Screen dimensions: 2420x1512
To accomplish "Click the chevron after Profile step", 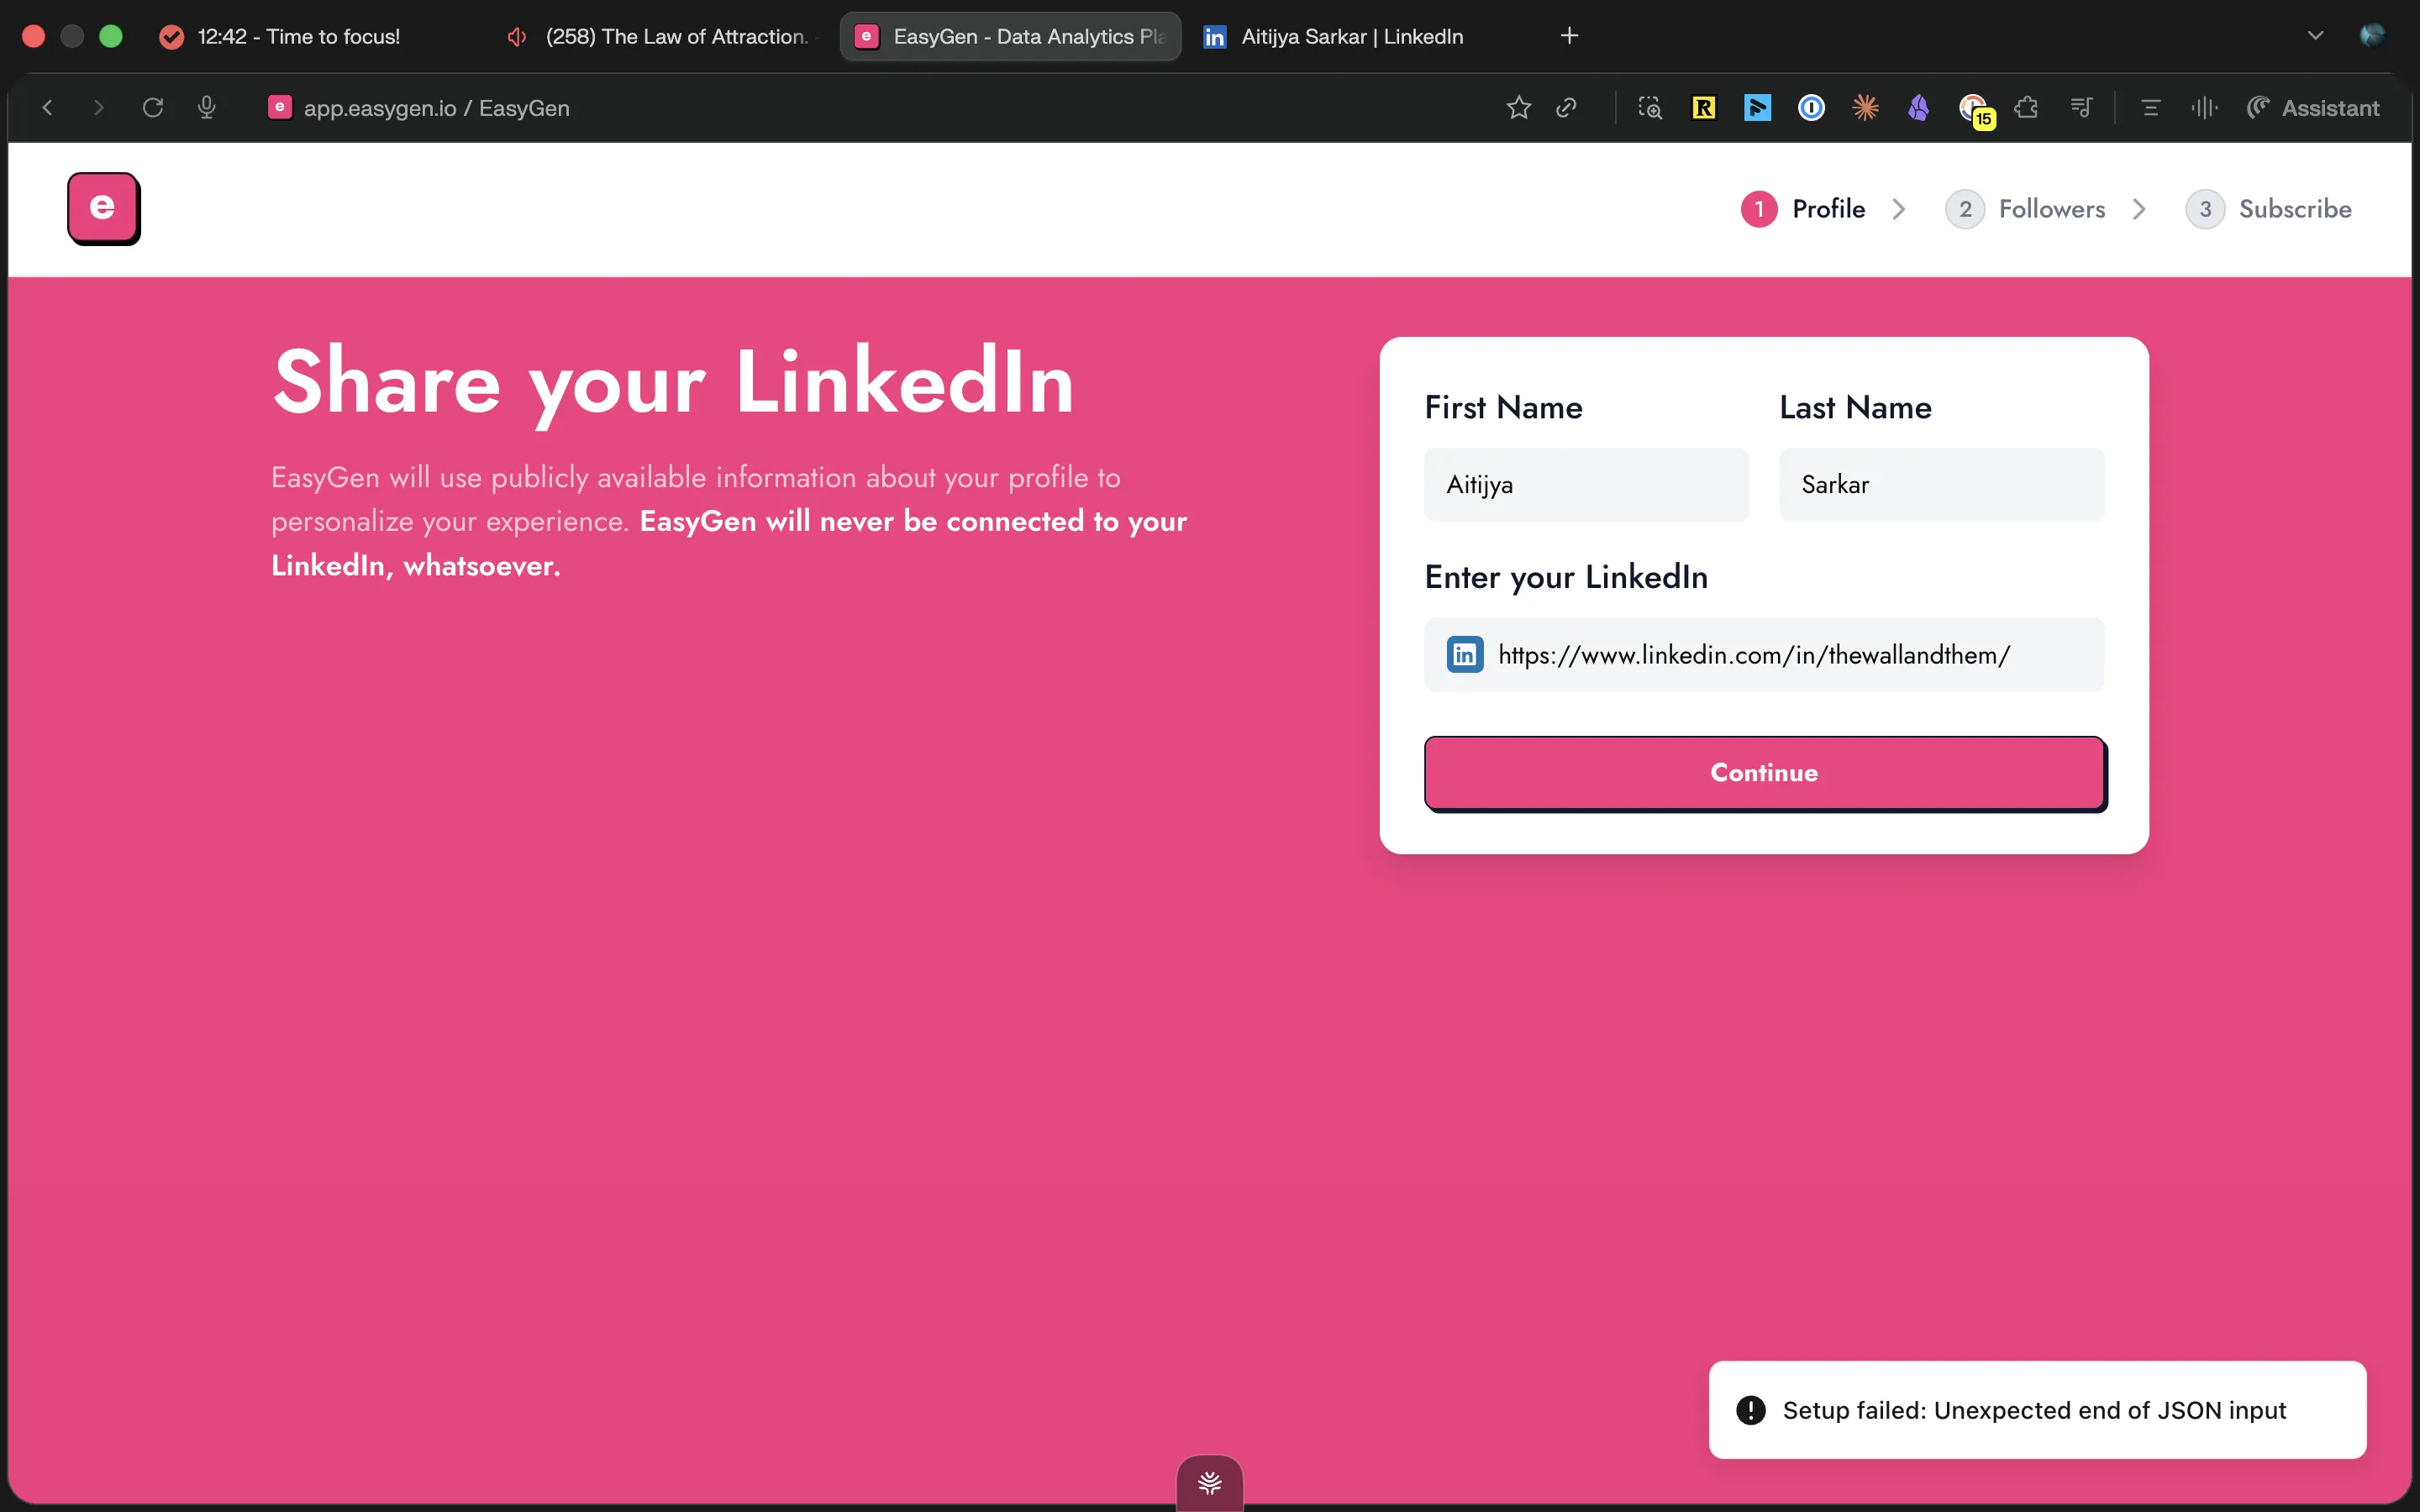I will (x=1899, y=209).
